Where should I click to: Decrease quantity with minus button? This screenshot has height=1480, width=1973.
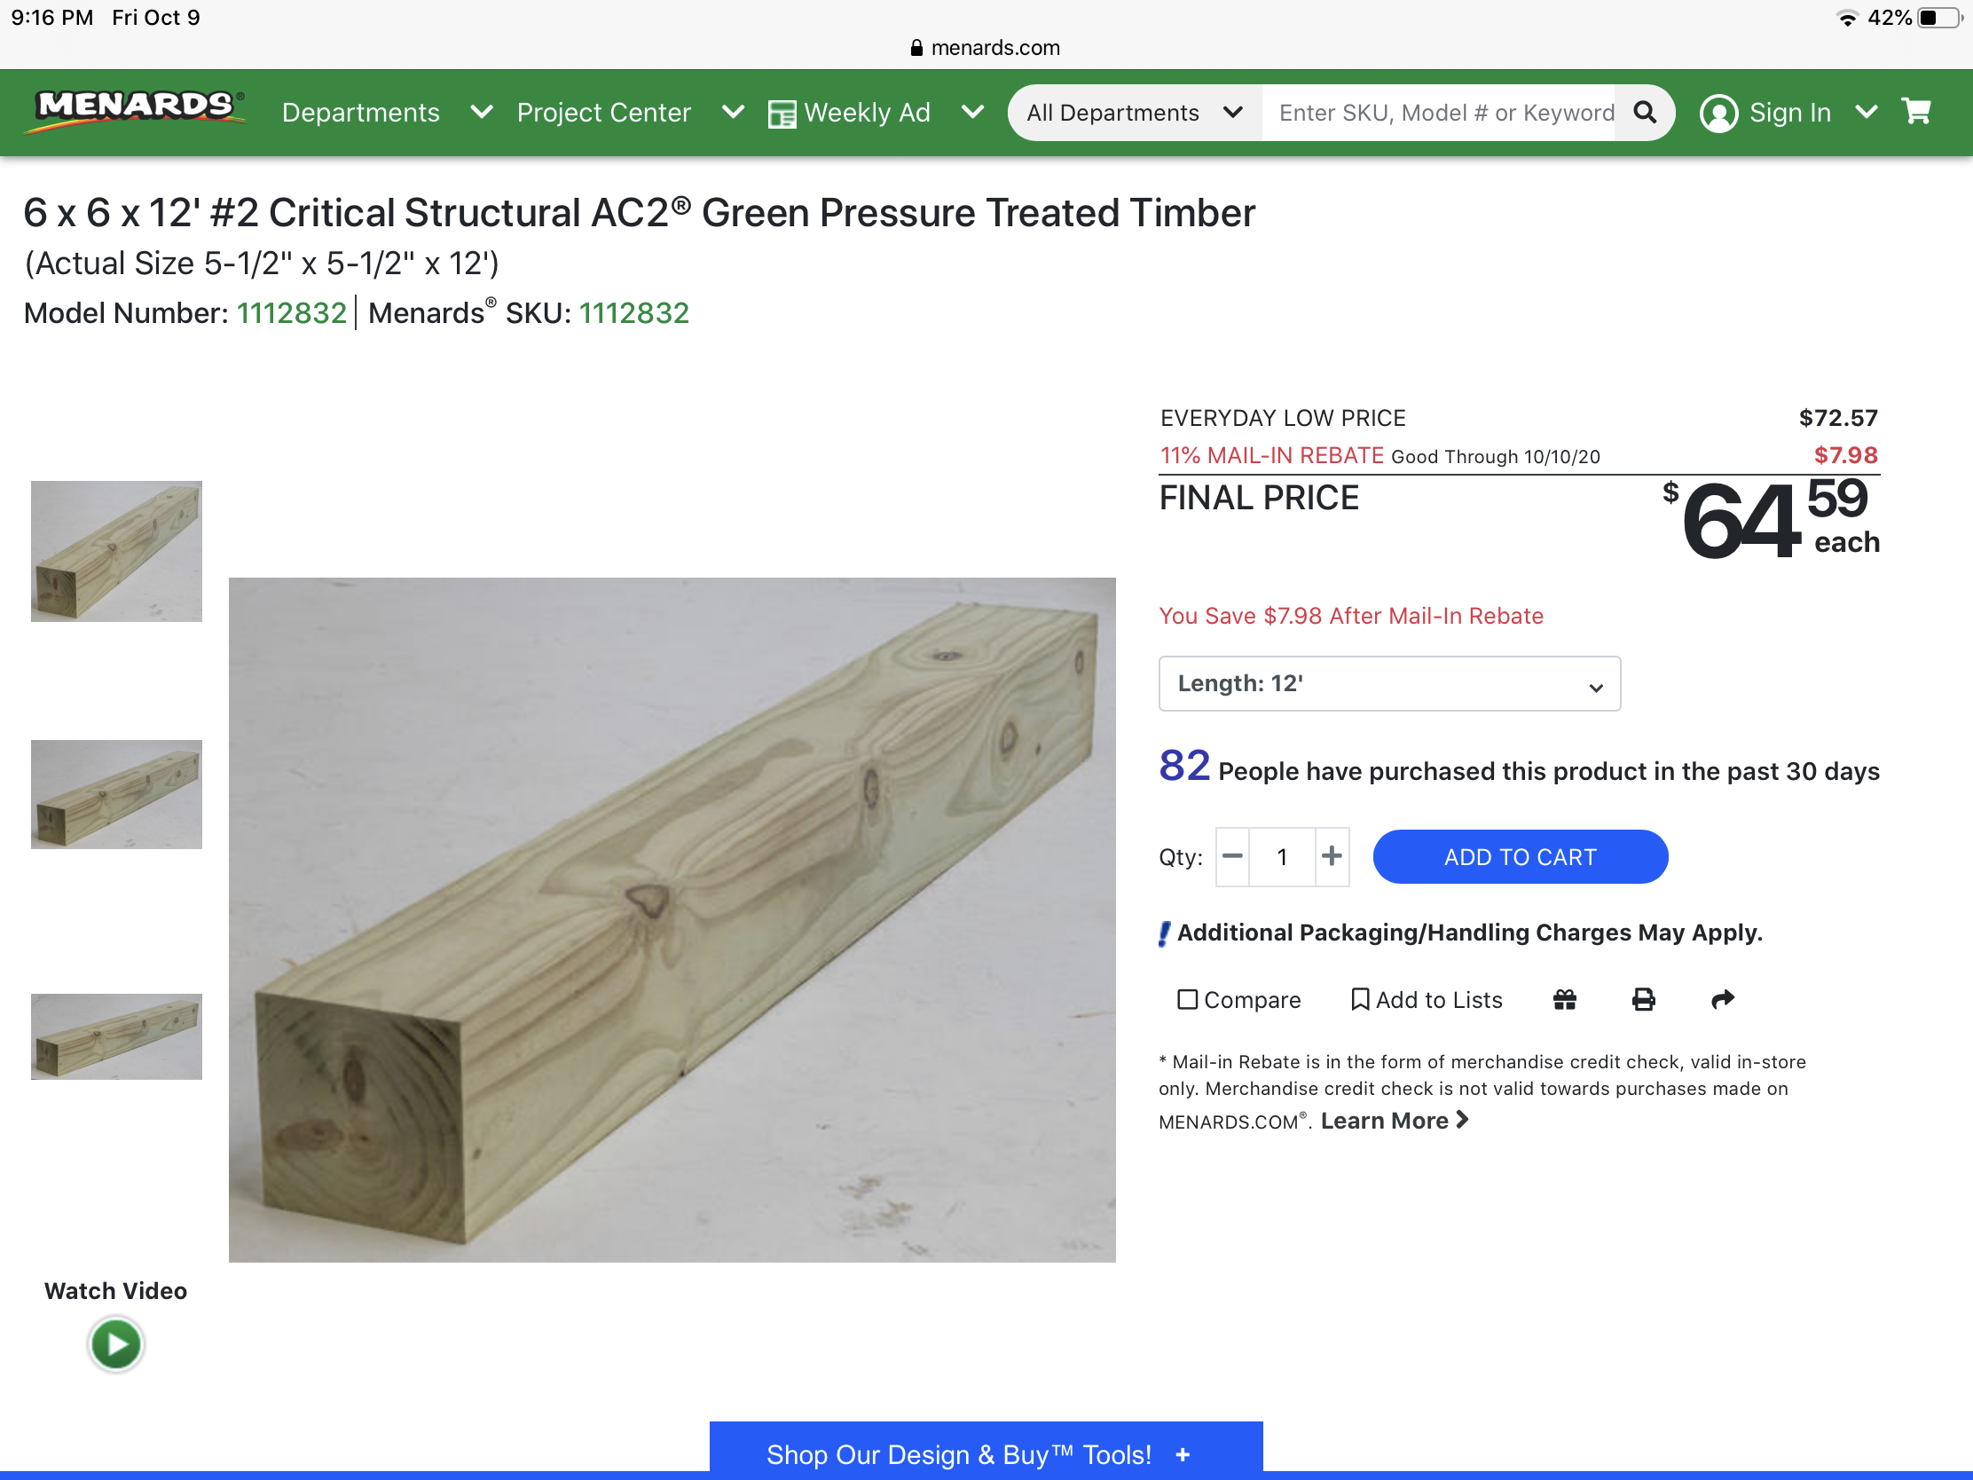click(x=1231, y=856)
